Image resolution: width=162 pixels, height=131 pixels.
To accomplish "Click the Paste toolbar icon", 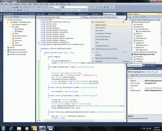I will (x=26, y=7).
